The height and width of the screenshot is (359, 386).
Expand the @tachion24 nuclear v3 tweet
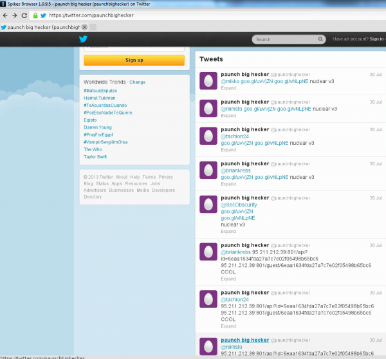tap(228, 149)
